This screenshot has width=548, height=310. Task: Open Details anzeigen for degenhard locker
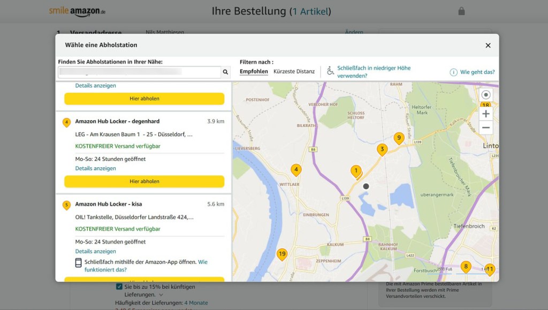(95, 168)
